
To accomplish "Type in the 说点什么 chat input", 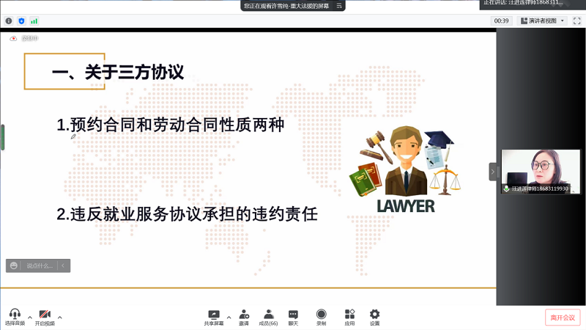I will click(x=39, y=265).
